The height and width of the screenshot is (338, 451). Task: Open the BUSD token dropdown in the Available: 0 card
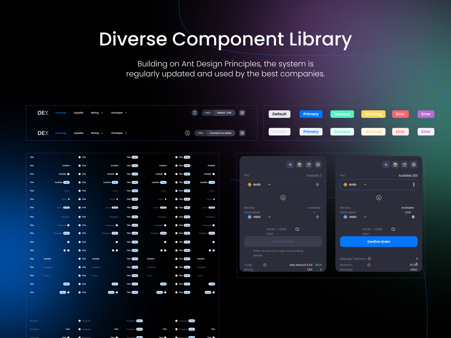pyautogui.click(x=259, y=185)
